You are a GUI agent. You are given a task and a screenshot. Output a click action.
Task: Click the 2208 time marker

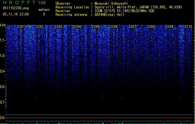click(x=151, y=27)
